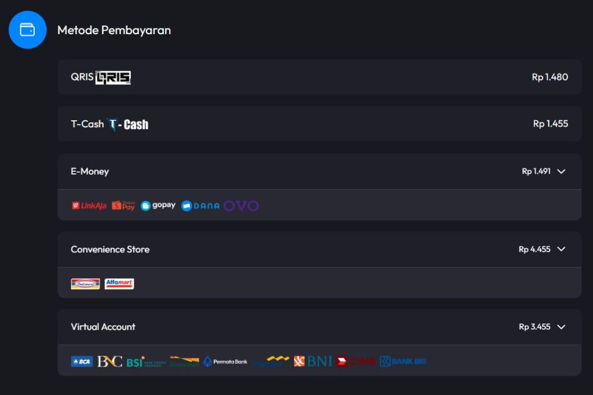Select the QRIS payment method

tap(319, 77)
